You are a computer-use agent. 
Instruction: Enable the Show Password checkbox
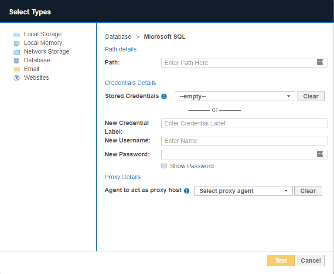tap(164, 166)
